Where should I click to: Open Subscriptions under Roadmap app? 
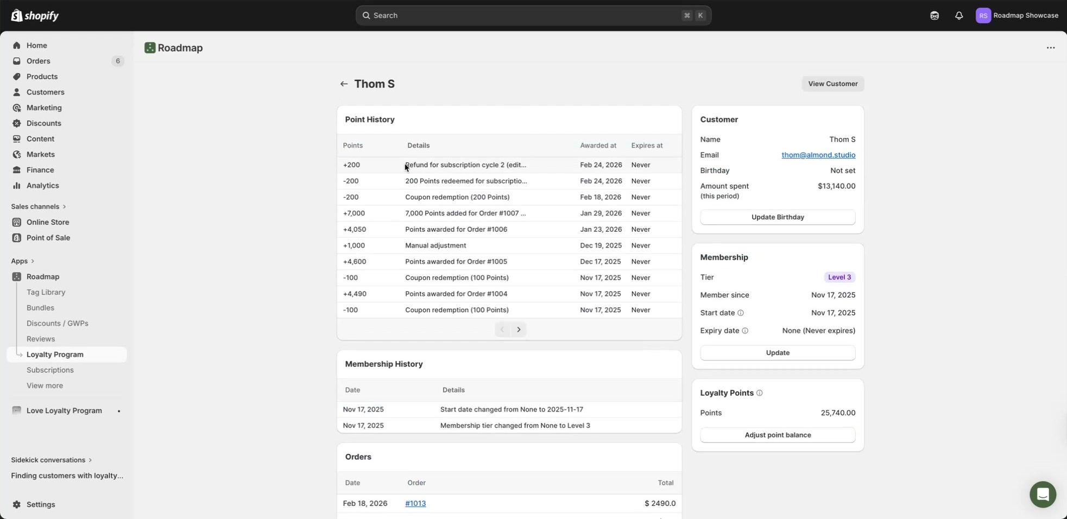[x=50, y=370]
